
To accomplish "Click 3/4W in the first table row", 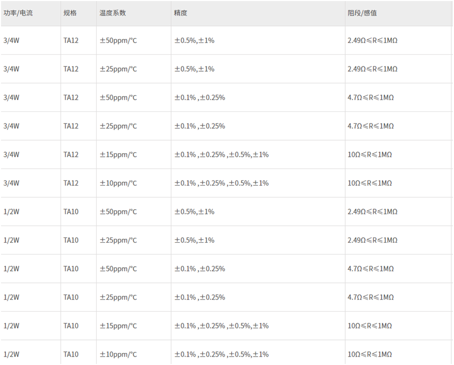I will tap(12, 40).
